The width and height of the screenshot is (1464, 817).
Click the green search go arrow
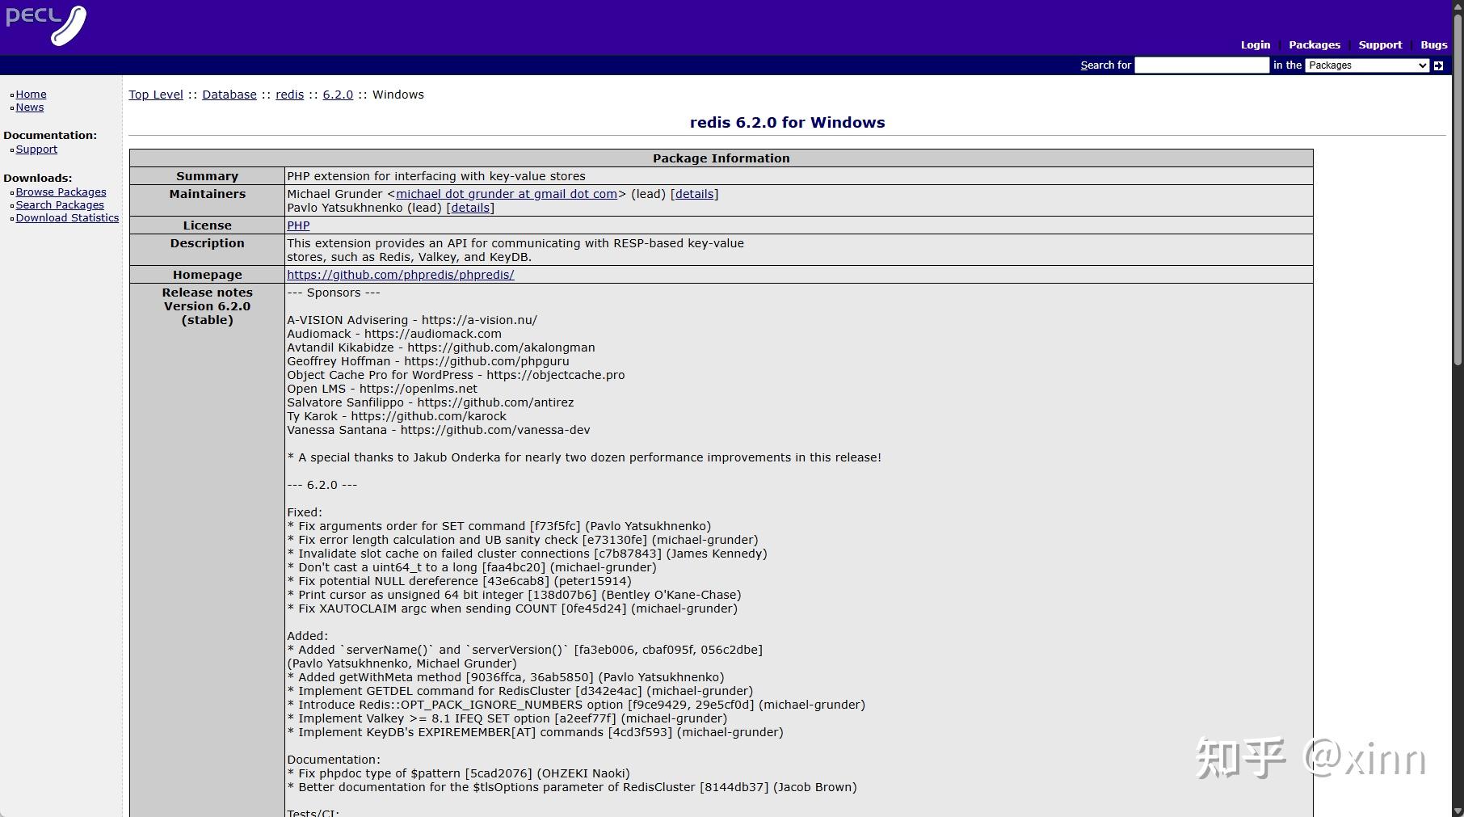pyautogui.click(x=1438, y=65)
